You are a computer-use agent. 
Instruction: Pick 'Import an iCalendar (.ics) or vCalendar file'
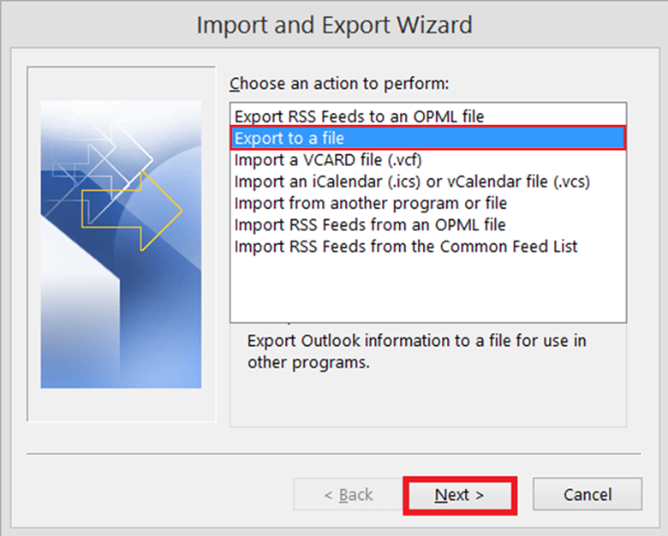[427, 182]
